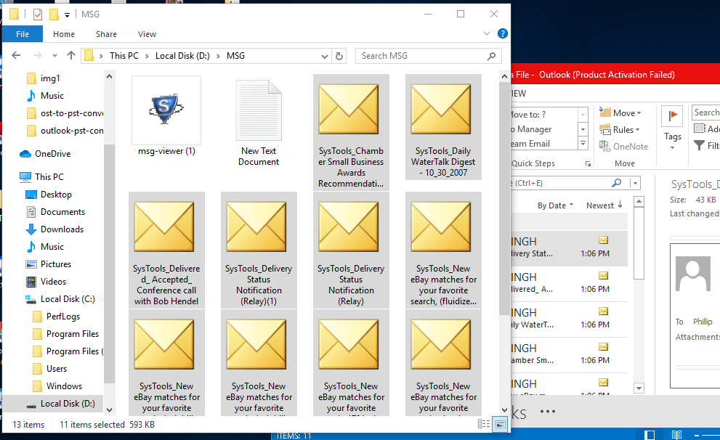Open the msg-viewer (1) application file
Screen dimensions: 720x440
tap(166, 117)
